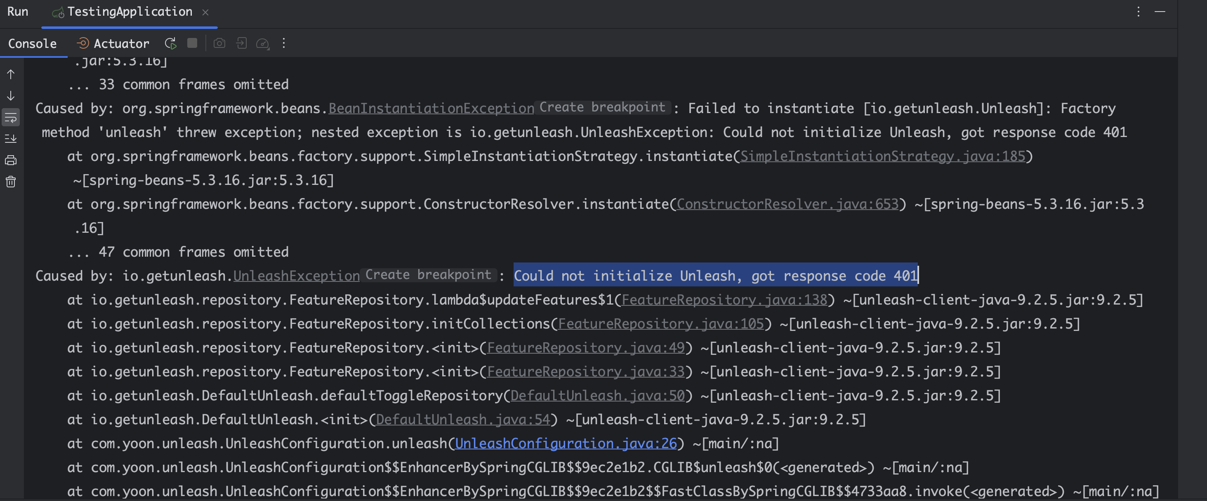The width and height of the screenshot is (1207, 501).
Task: Click the thread dump camera icon
Action: click(x=219, y=44)
